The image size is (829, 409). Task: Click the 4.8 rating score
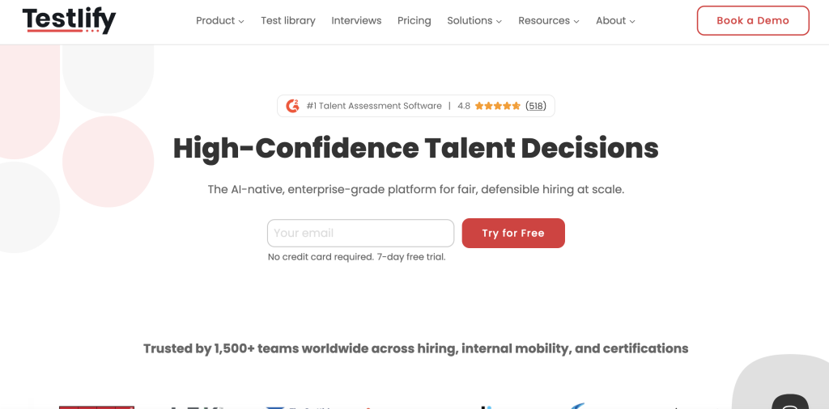pyautogui.click(x=464, y=106)
